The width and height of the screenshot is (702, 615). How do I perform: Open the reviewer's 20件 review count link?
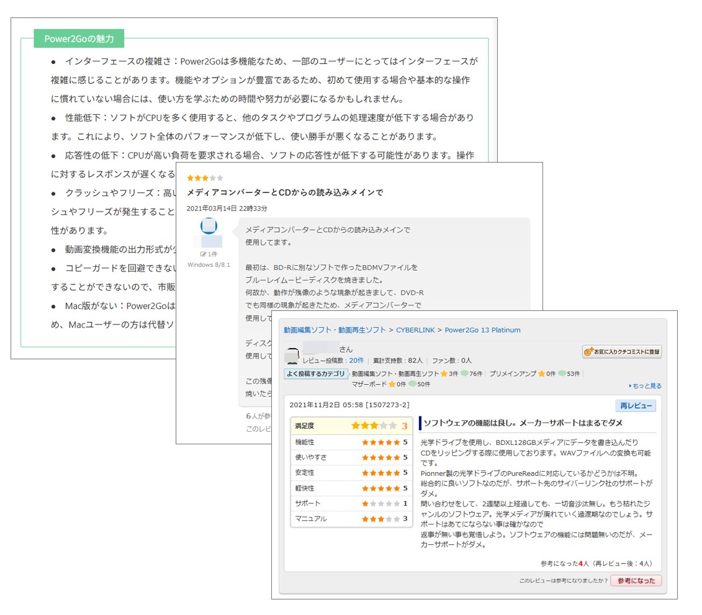[x=356, y=361]
